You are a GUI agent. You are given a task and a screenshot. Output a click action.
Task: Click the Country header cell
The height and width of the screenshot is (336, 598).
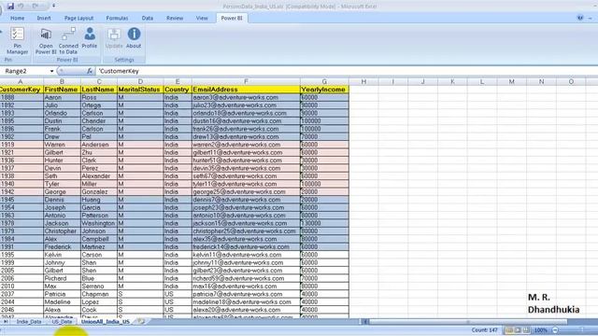pos(178,90)
